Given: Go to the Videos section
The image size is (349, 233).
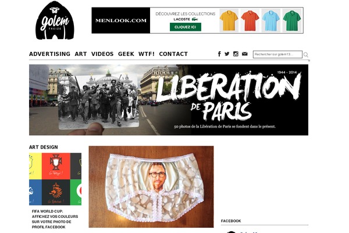Looking at the screenshot, I should [x=102, y=54].
